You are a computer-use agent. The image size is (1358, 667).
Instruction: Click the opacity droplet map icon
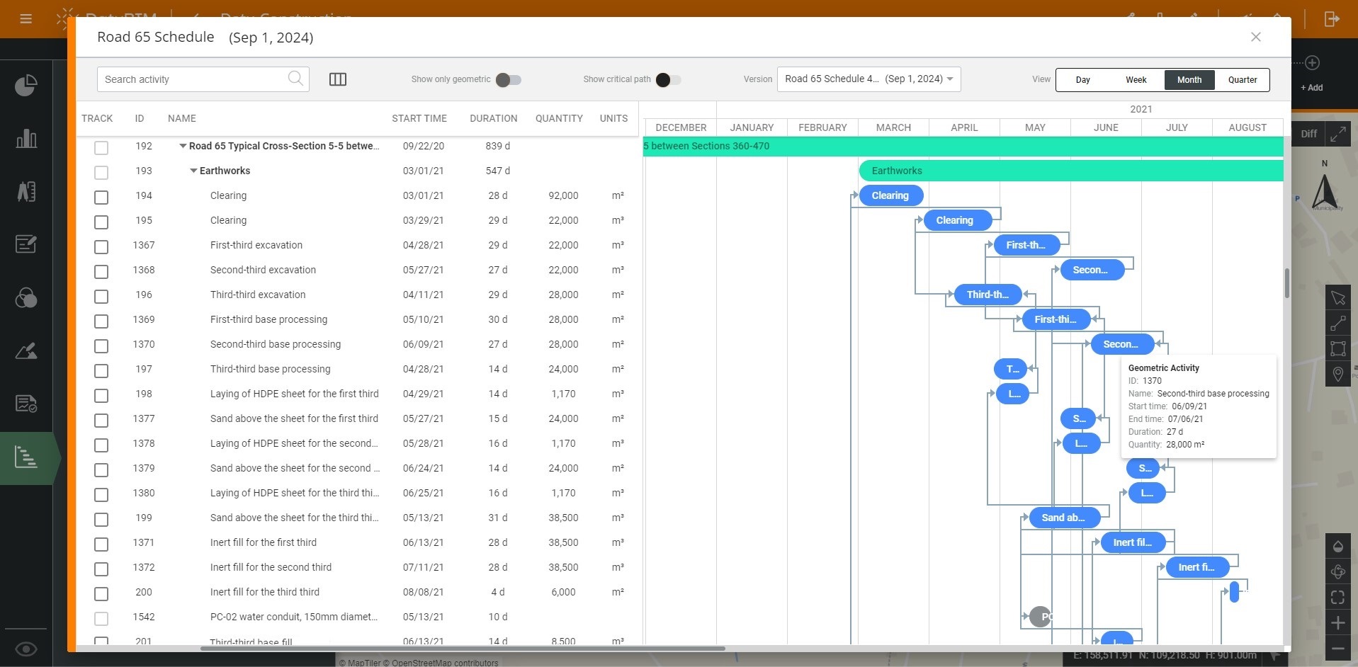coord(1338,546)
